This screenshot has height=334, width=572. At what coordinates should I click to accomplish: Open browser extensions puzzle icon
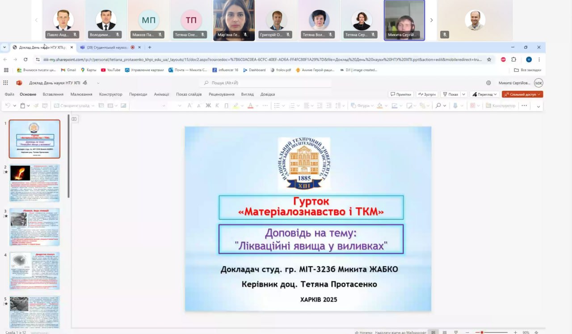click(514, 59)
